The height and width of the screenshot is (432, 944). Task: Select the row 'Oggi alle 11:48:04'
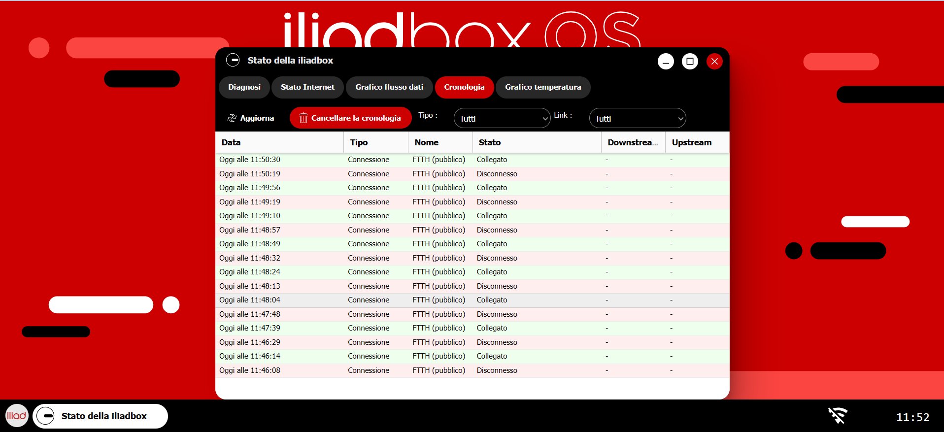(472, 300)
